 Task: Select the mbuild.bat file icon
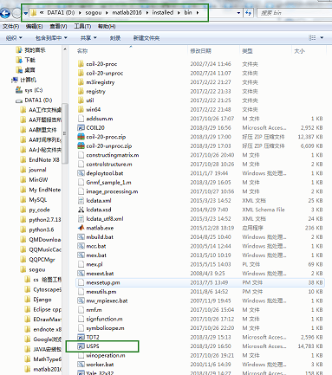pos(81,236)
